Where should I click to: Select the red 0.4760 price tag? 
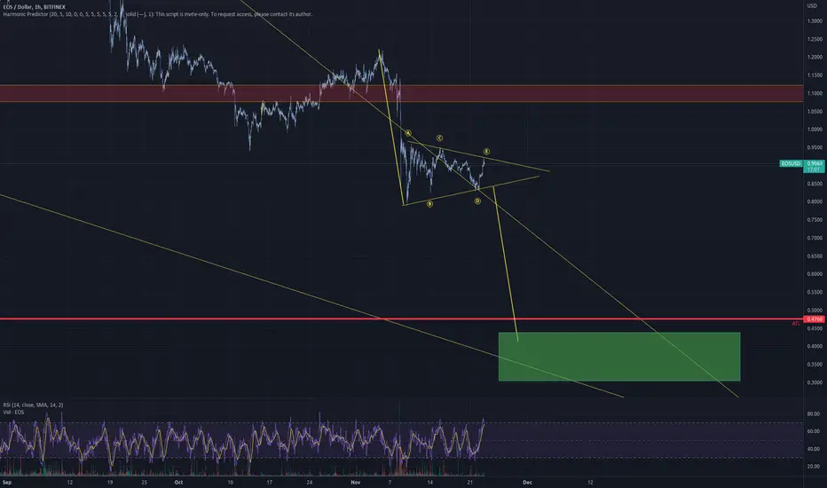815,319
